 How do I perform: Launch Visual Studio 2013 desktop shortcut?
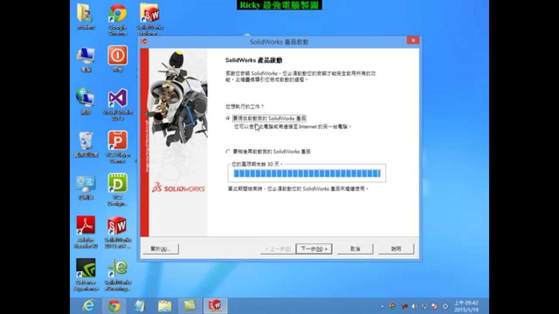coord(117,105)
